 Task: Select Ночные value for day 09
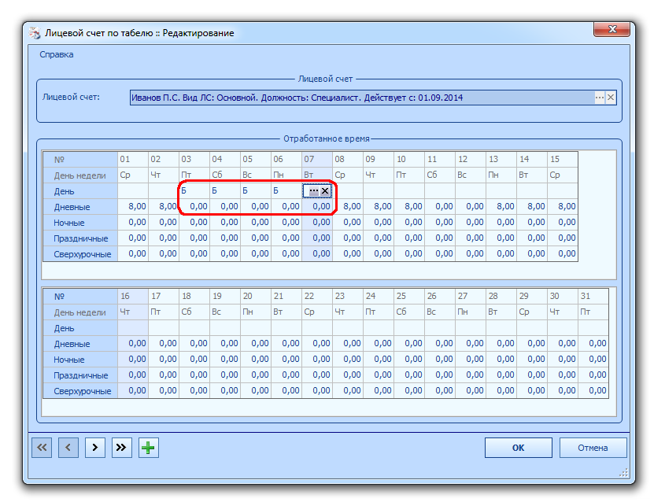(x=379, y=222)
